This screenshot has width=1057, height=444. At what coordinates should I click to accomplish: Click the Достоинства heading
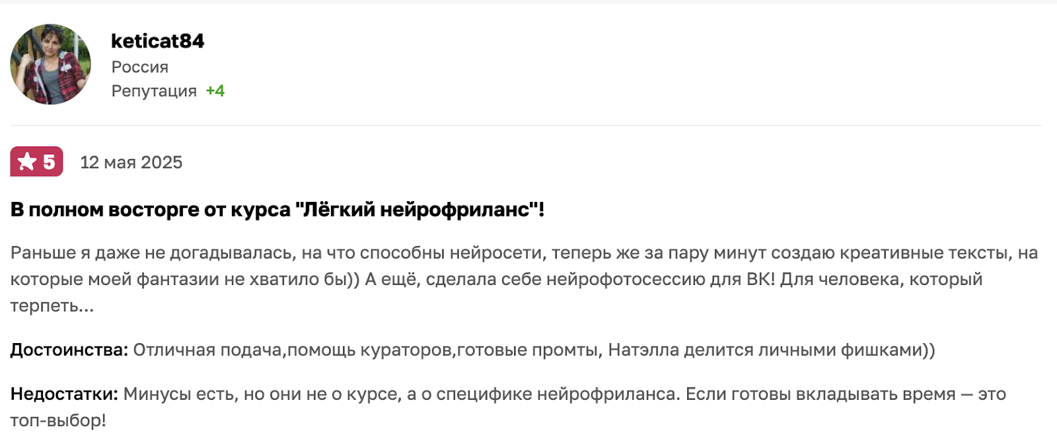click(69, 350)
